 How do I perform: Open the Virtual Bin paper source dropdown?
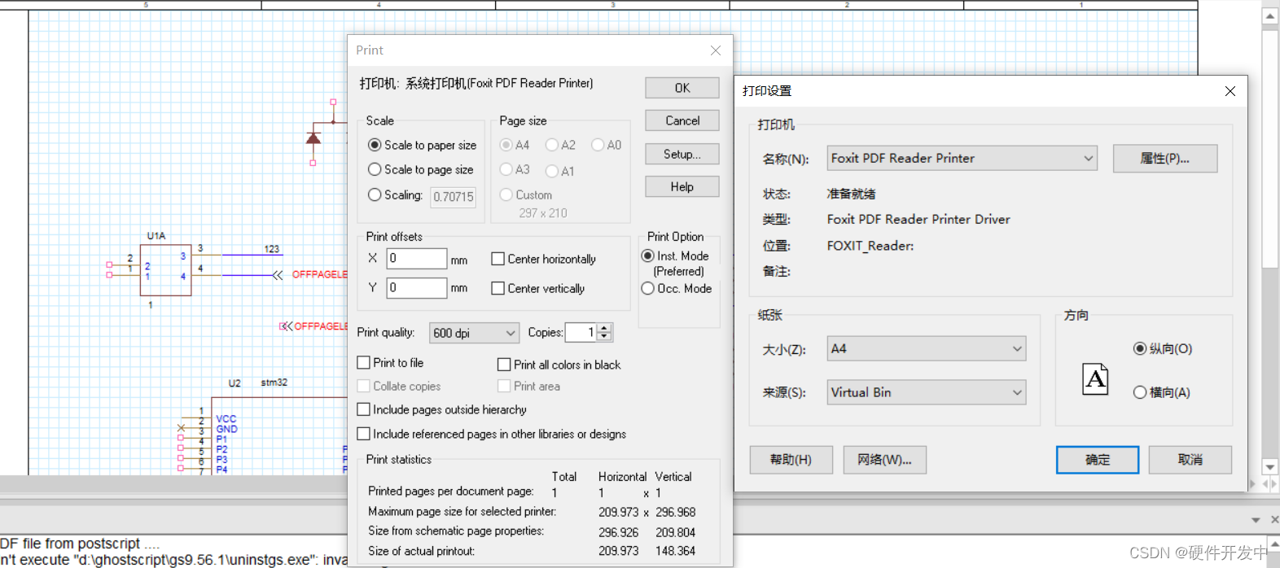click(927, 392)
